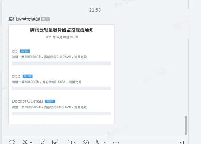Image resolution: width=201 pixels, height=144 pixels.
Task: Click the db traffic text 212.79MB used
Action: (x=49, y=57)
